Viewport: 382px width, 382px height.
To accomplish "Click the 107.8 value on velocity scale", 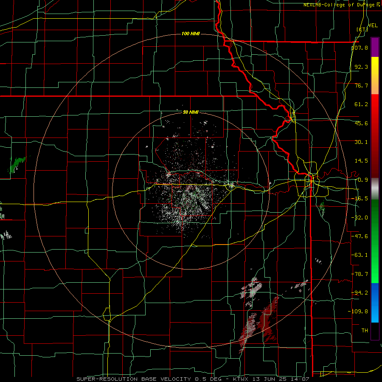I will pyautogui.click(x=360, y=48).
